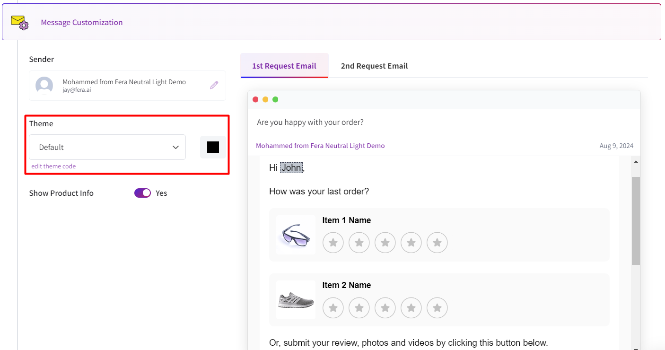665x350 pixels.
Task: Click the email preview scroll up arrow
Action: tap(636, 162)
